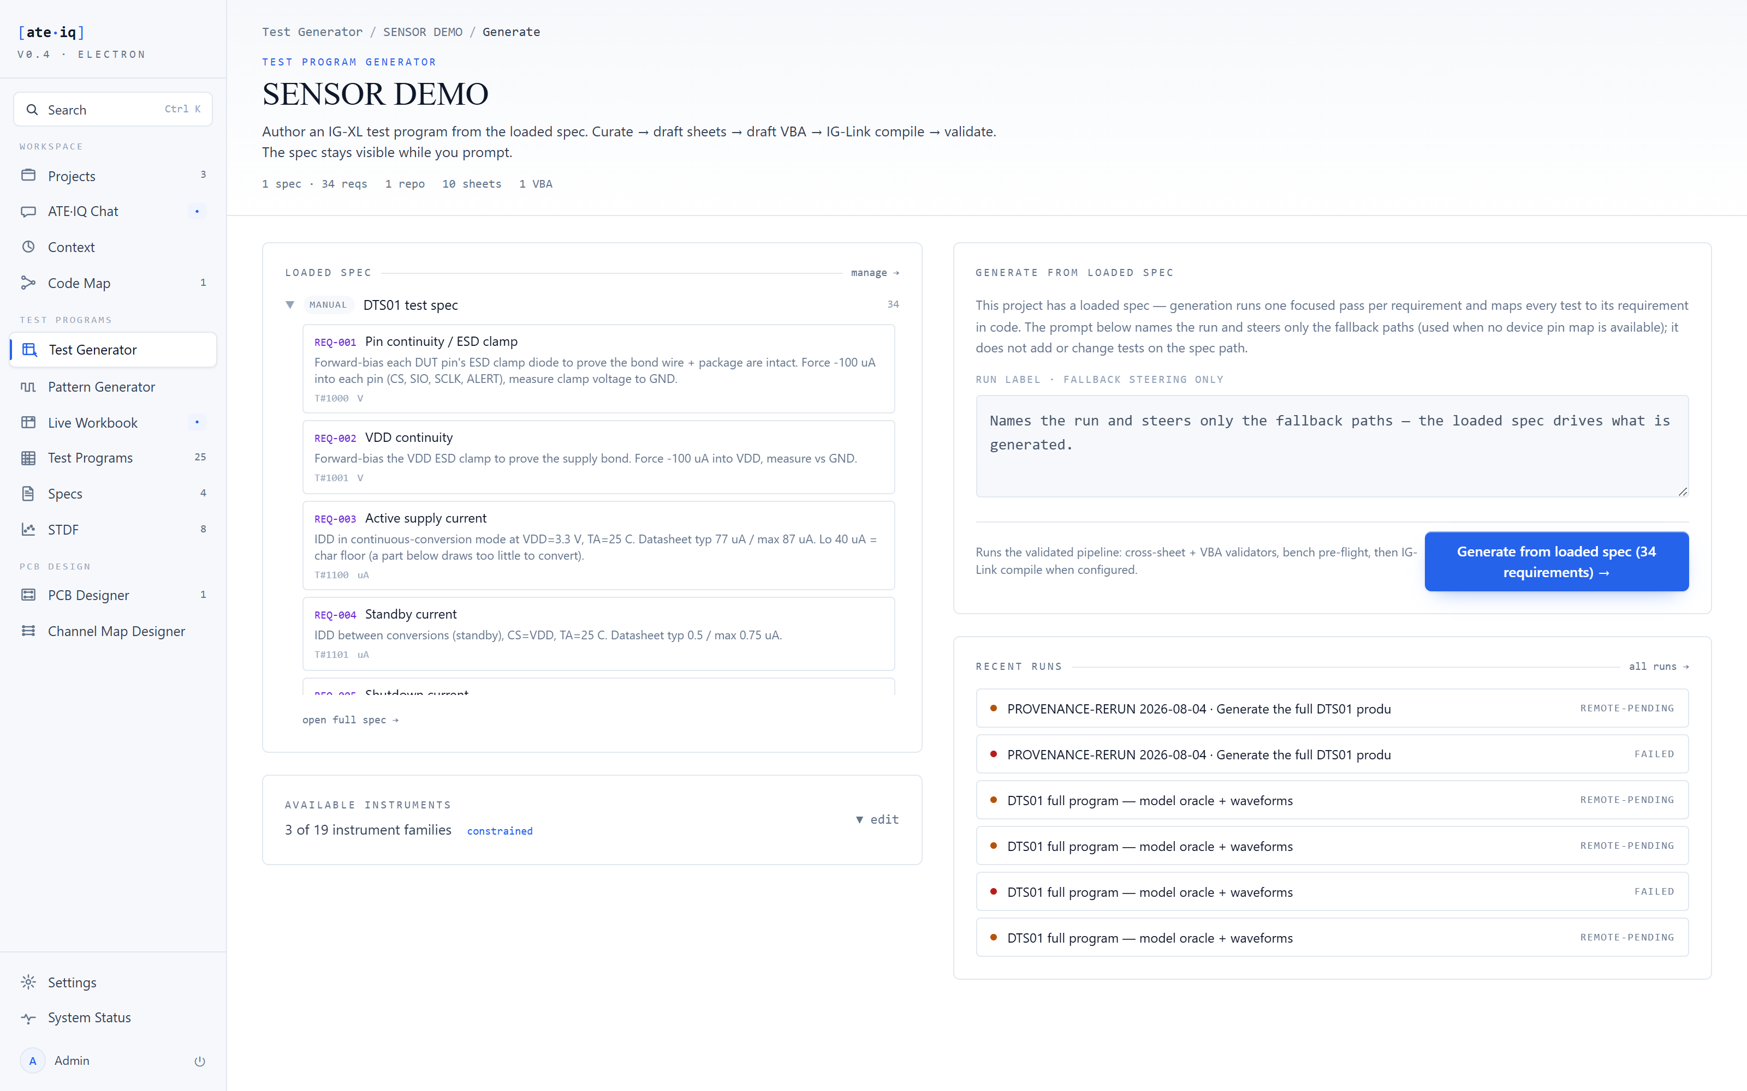Click the Specs document icon

(x=28, y=494)
